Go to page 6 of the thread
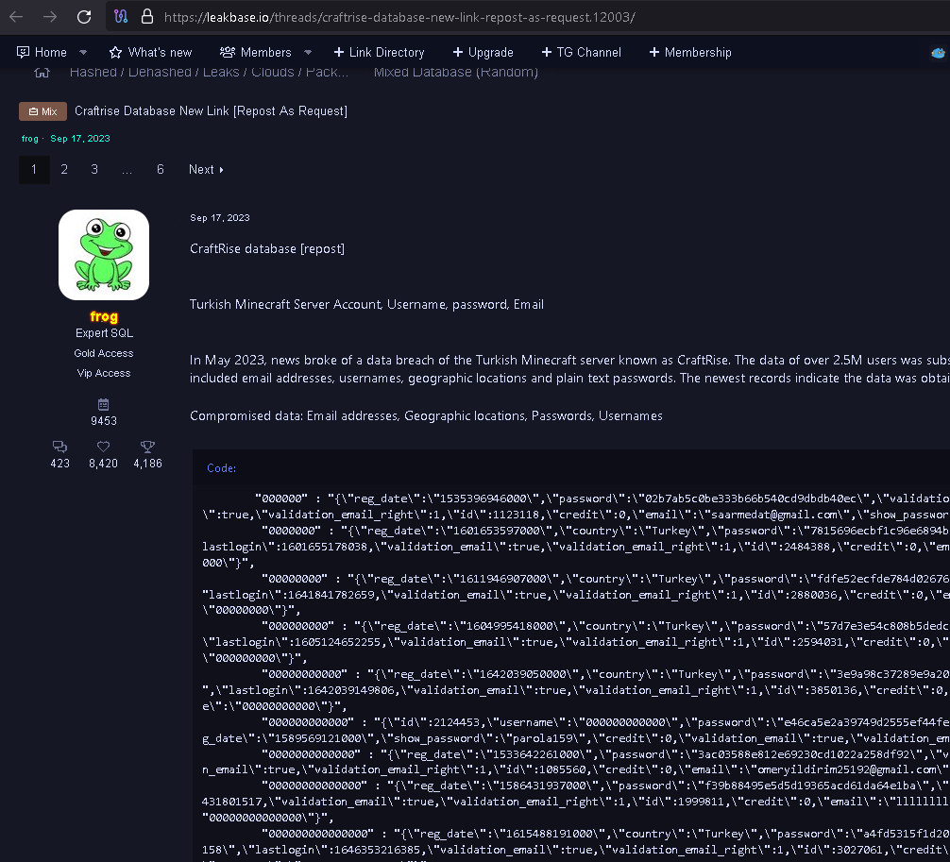Viewport: 950px width, 862px height. pyautogui.click(x=160, y=169)
